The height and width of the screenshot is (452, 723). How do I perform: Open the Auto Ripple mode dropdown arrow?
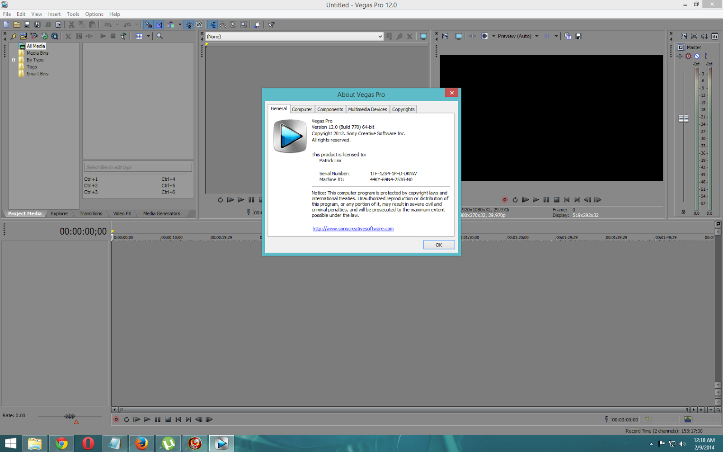pos(180,25)
